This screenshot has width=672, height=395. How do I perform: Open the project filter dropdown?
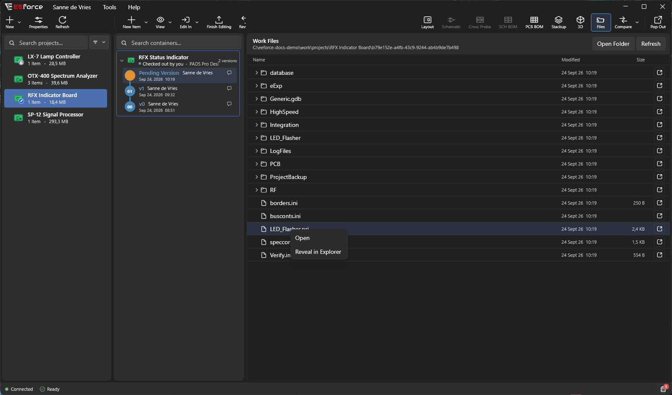(99, 42)
